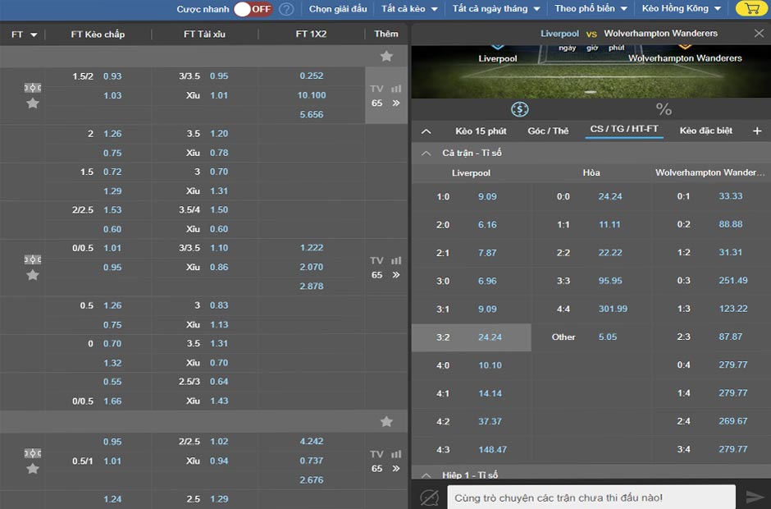Open the yellow shopping cart bet slip
This screenshot has height=509, width=771.
pyautogui.click(x=750, y=8)
